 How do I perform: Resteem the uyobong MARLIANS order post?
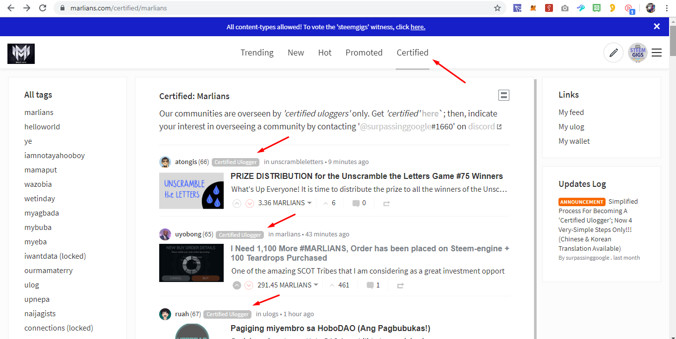tap(401, 285)
